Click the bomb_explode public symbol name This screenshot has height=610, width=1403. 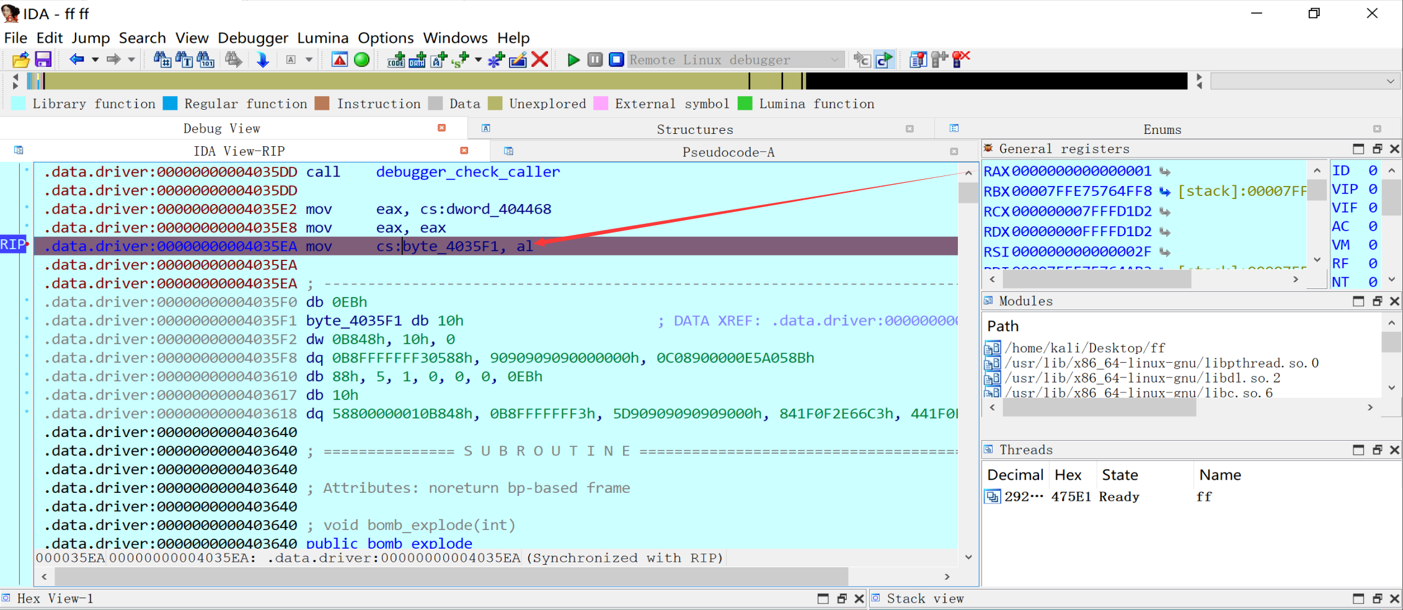(420, 544)
